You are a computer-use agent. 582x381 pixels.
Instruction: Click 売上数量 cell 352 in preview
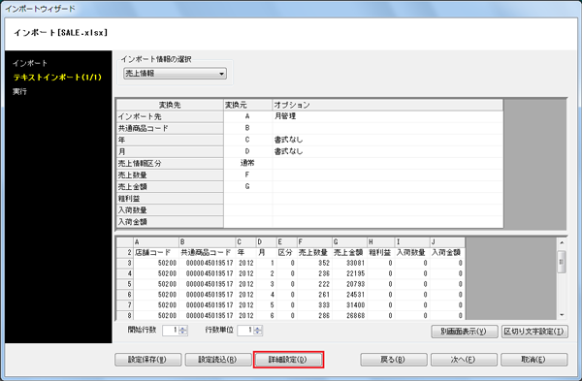[314, 263]
